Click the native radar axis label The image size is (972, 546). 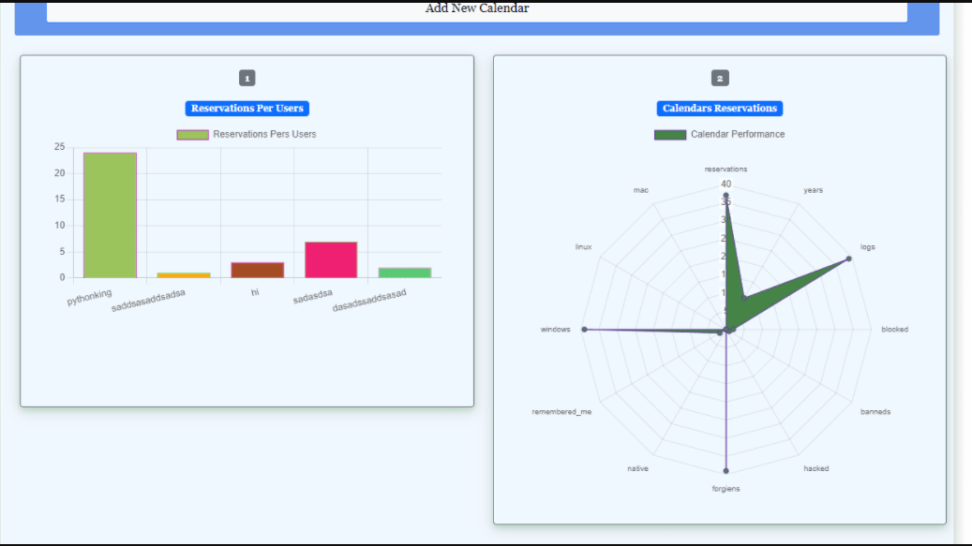[638, 468]
